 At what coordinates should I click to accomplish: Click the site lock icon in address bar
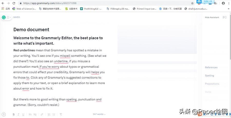pos(21,3)
